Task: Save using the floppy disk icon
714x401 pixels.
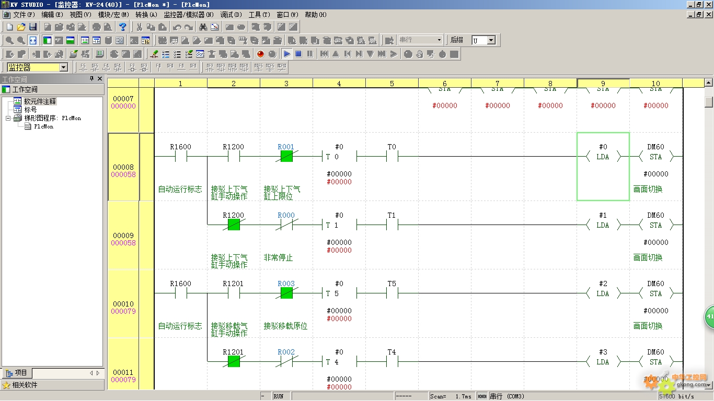Action: tap(32, 27)
